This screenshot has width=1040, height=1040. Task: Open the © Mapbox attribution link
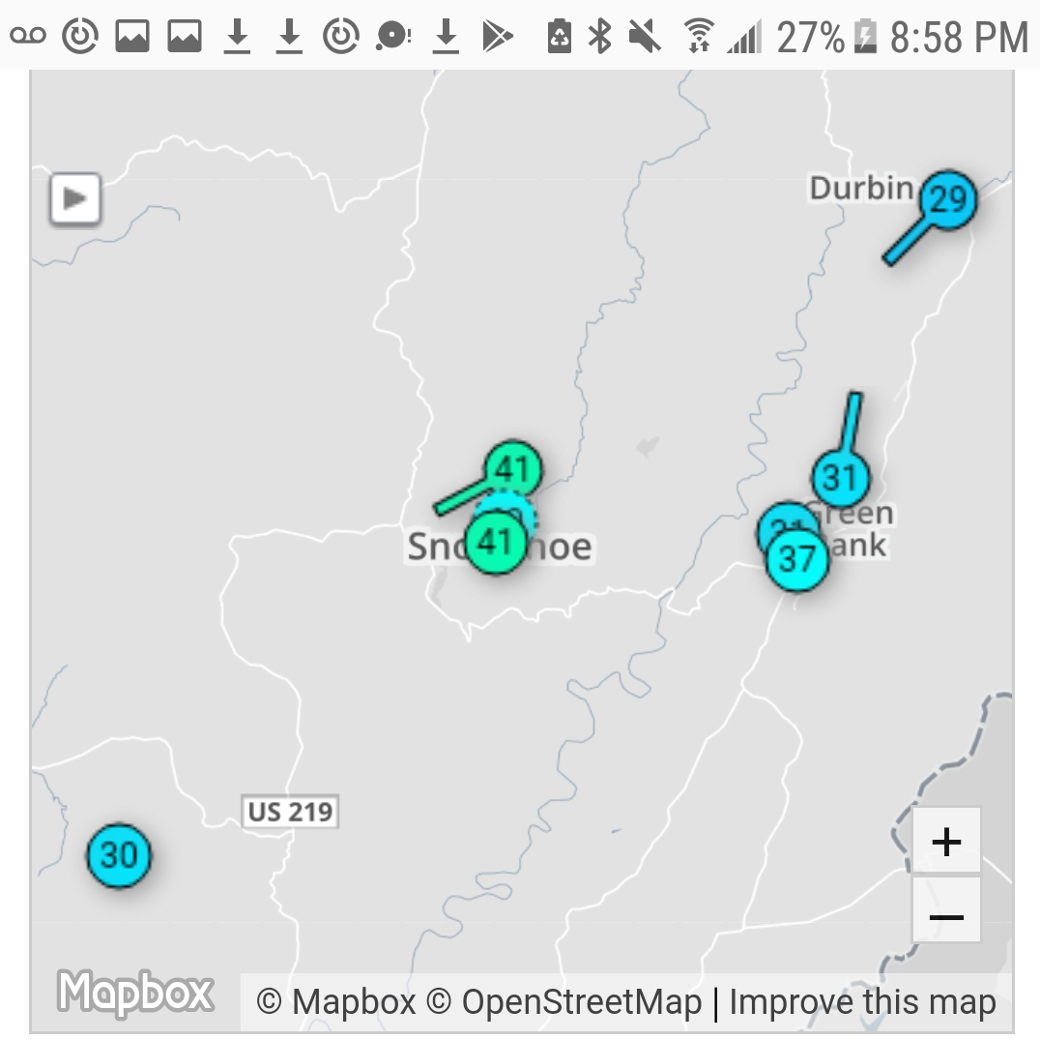[x=335, y=1002]
